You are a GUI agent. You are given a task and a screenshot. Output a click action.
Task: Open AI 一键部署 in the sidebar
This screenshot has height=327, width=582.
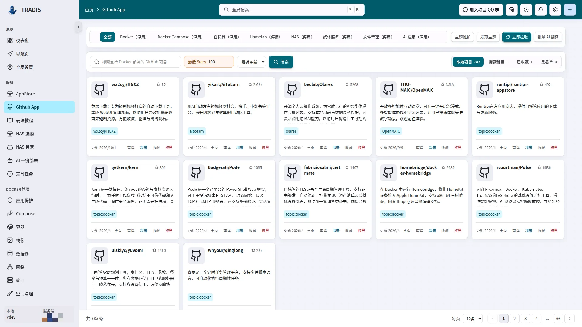(x=39, y=160)
